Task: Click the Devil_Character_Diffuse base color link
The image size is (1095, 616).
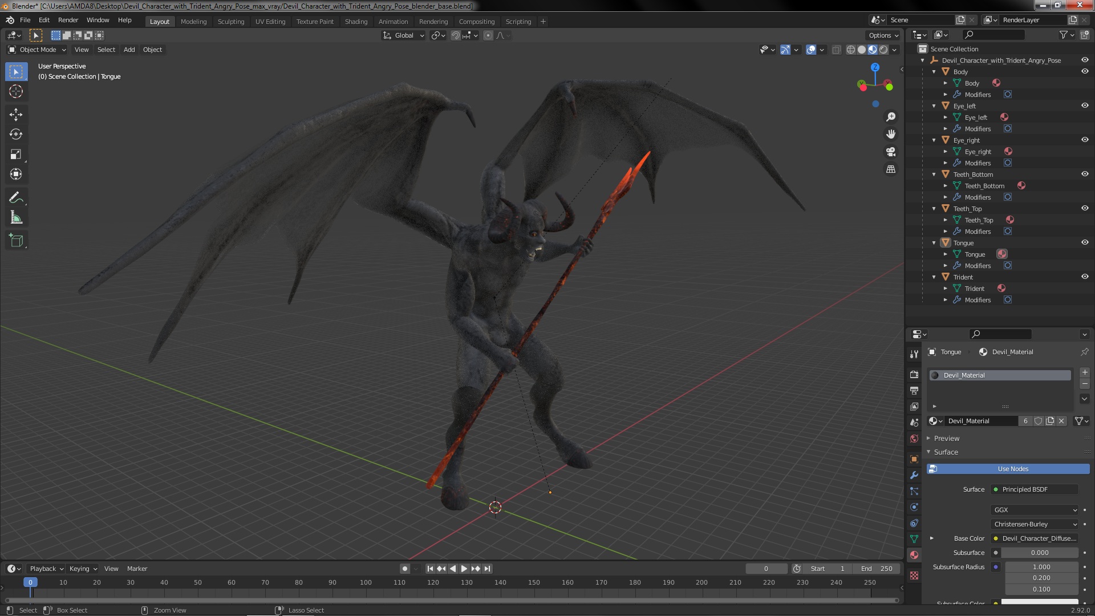Action: tap(1035, 538)
